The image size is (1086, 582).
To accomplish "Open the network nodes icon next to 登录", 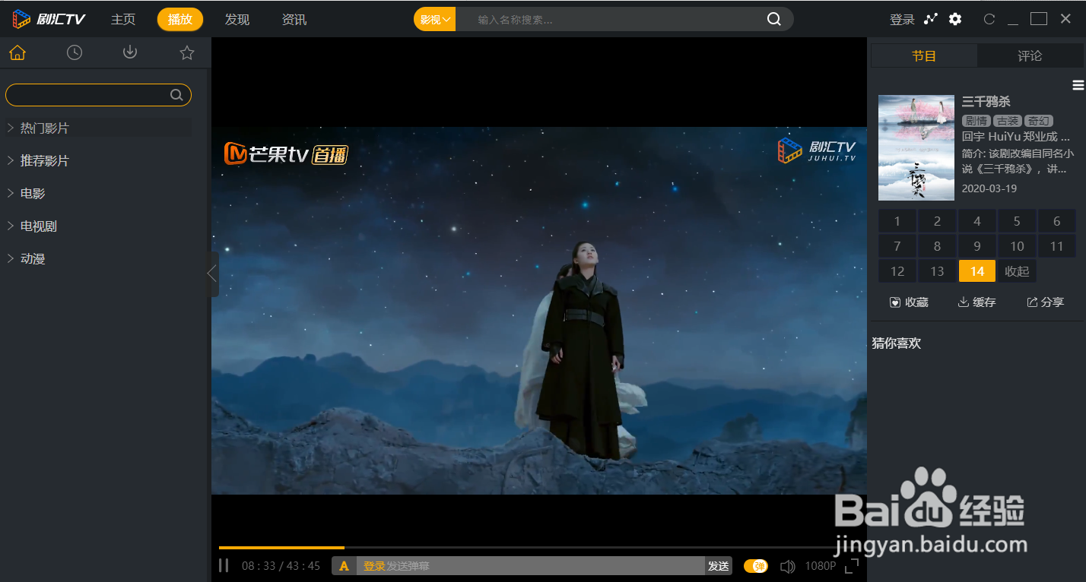I will [931, 19].
